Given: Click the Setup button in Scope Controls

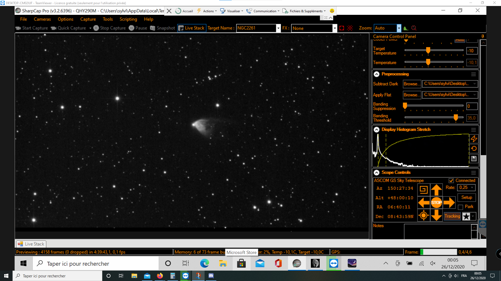Looking at the screenshot, I should [x=467, y=197].
